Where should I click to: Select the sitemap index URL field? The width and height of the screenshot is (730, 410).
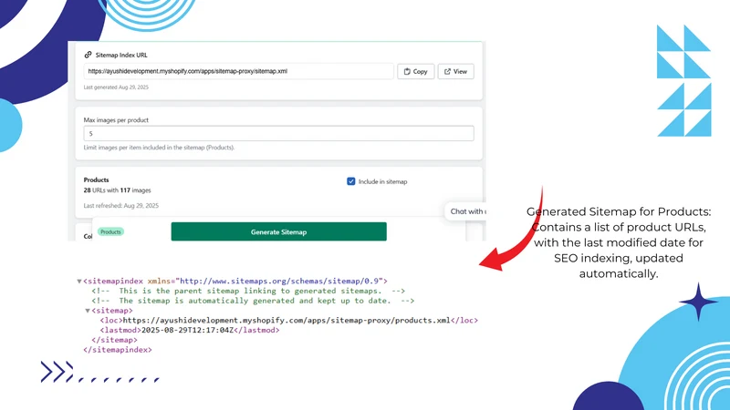[238, 71]
